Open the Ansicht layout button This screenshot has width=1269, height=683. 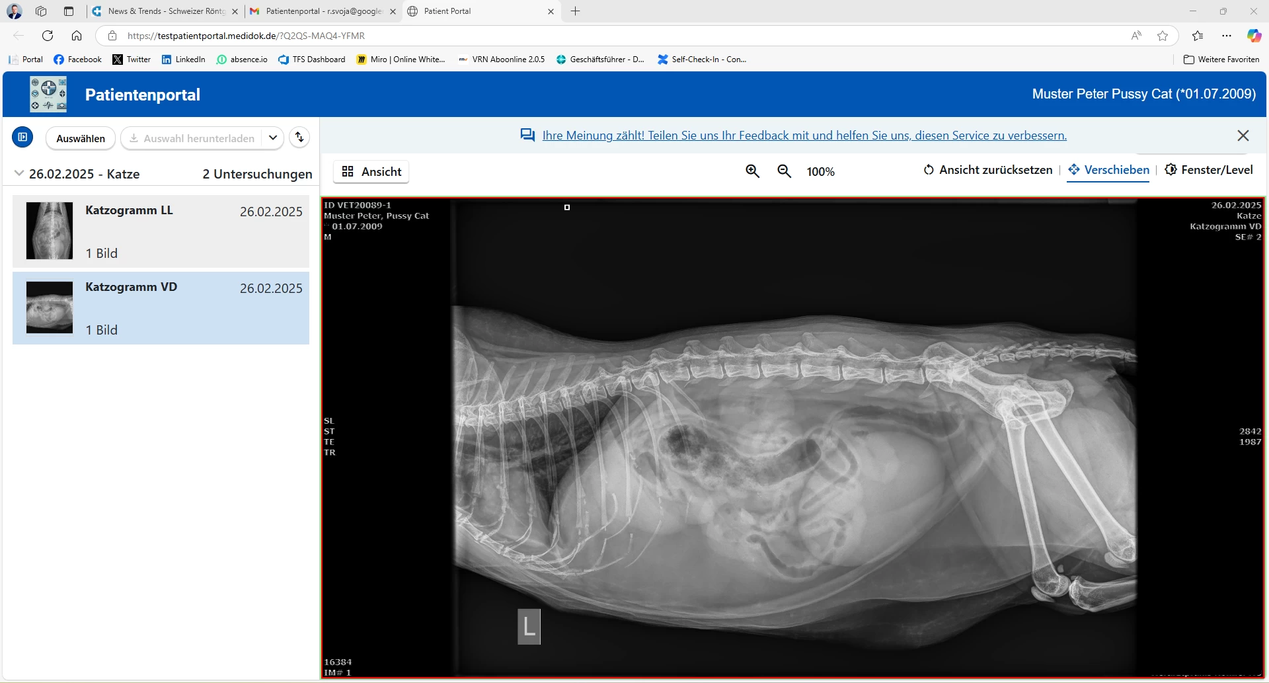[371, 172]
